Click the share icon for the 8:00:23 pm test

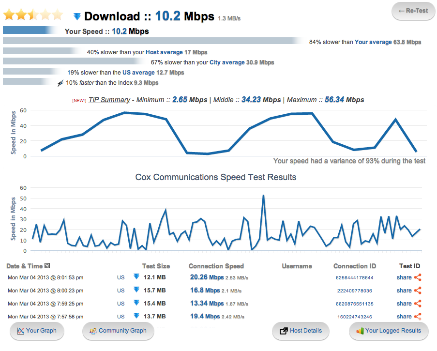tap(418, 290)
